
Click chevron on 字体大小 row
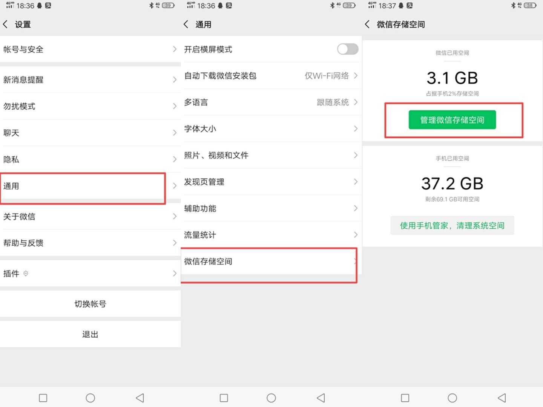pos(356,129)
